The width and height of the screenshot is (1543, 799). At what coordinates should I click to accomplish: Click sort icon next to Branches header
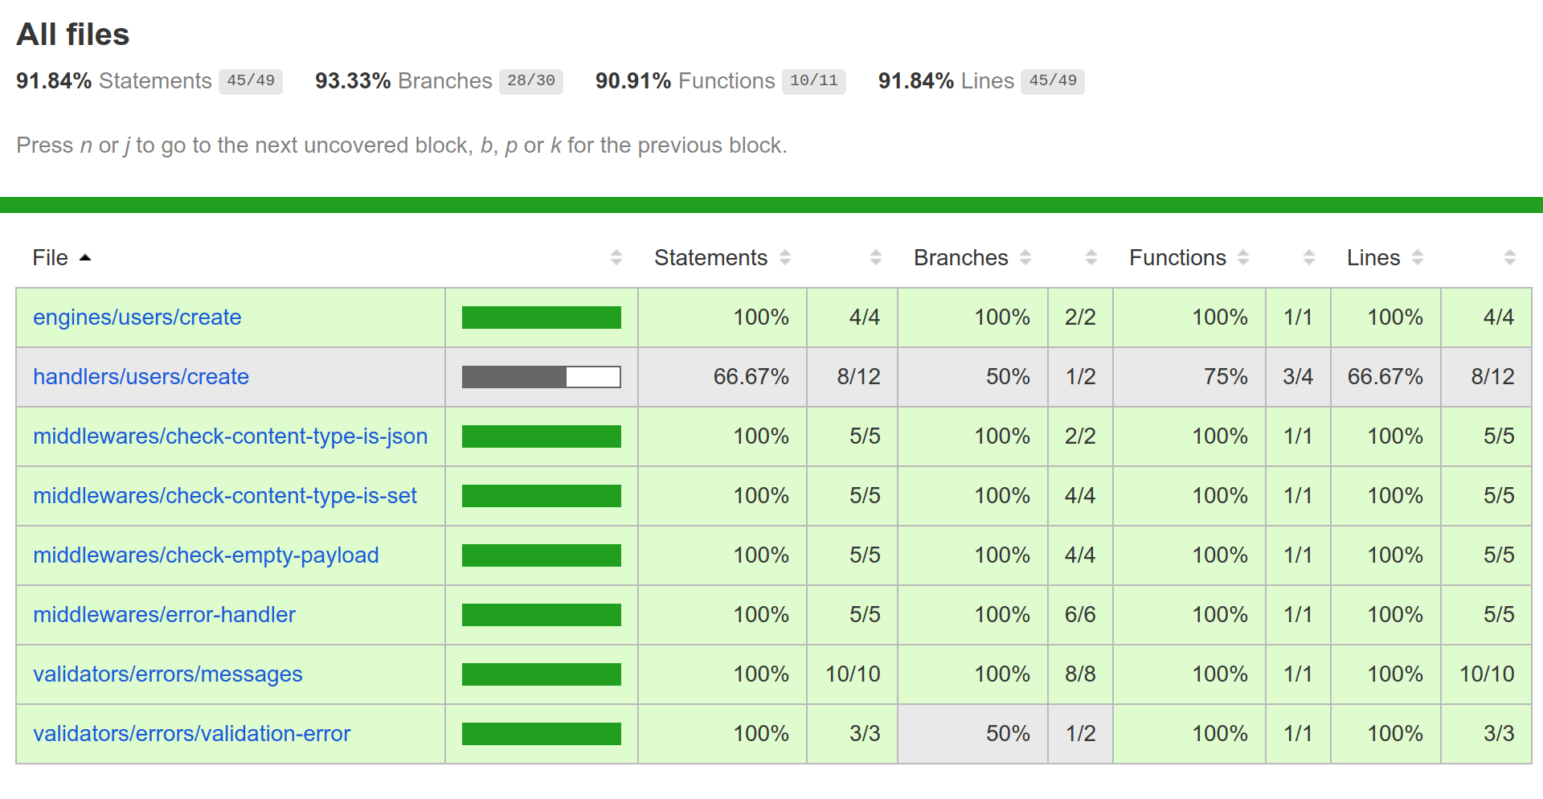(x=1025, y=258)
